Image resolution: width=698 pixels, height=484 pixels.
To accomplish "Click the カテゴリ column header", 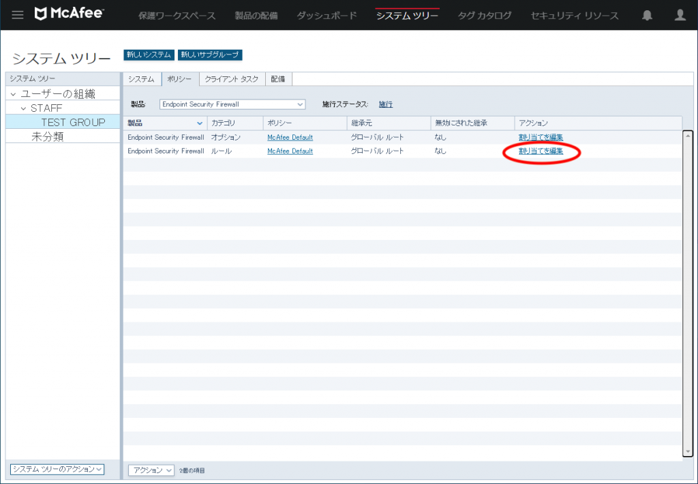I will coord(235,123).
